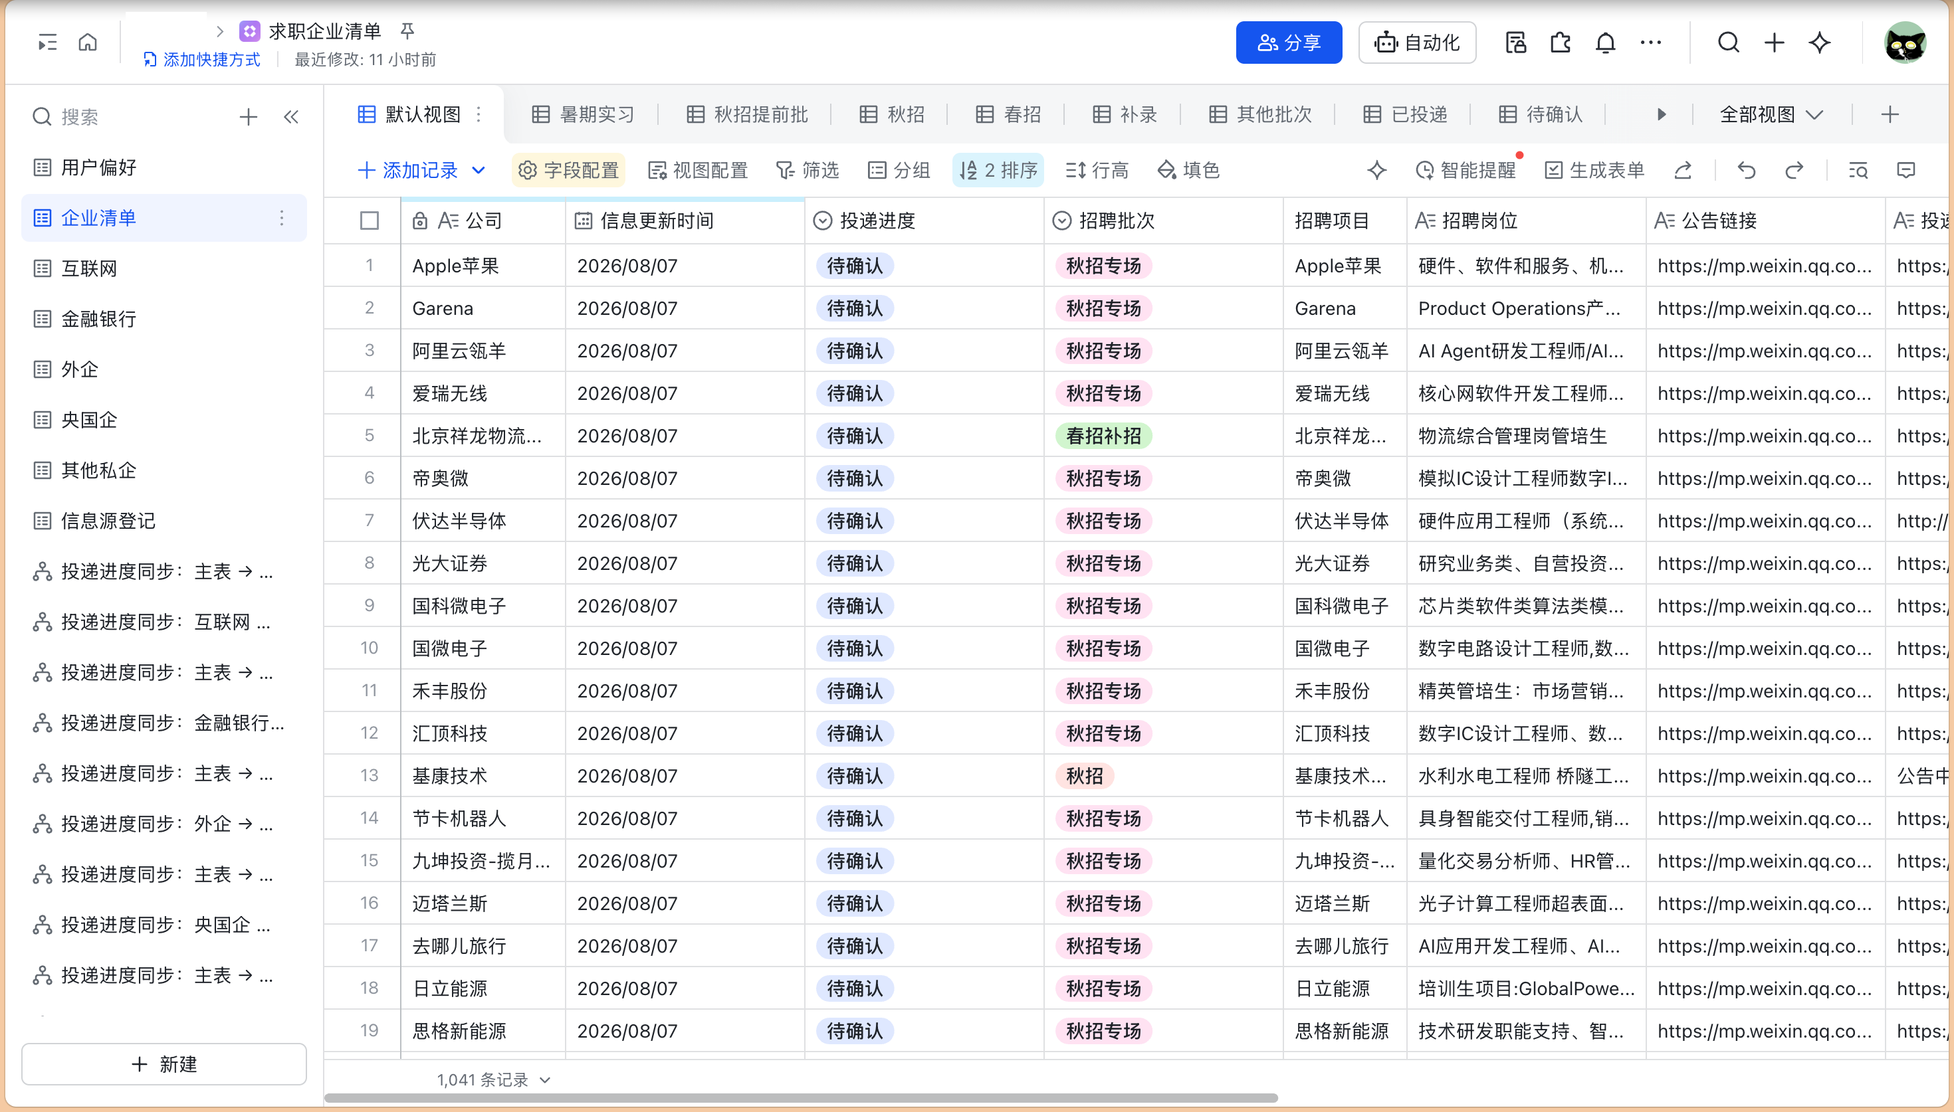Open the user avatar menu
Viewport: 1954px width, 1112px height.
coord(1905,43)
